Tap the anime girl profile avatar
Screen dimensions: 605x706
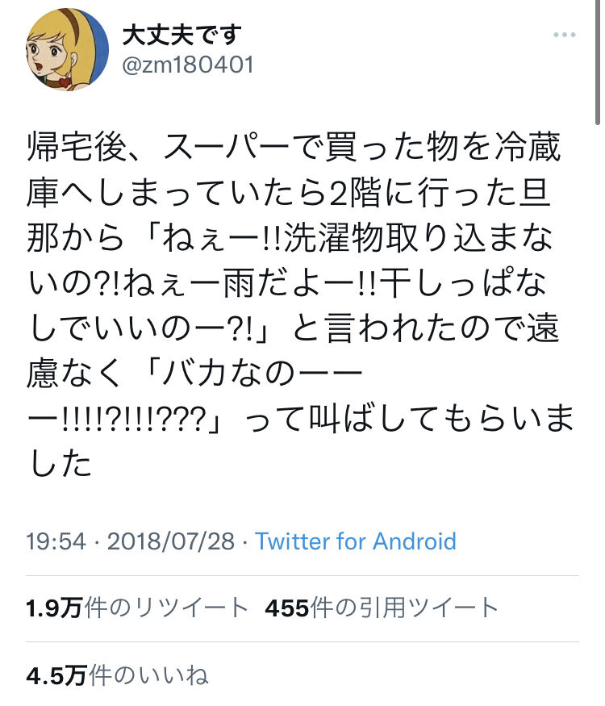67,49
